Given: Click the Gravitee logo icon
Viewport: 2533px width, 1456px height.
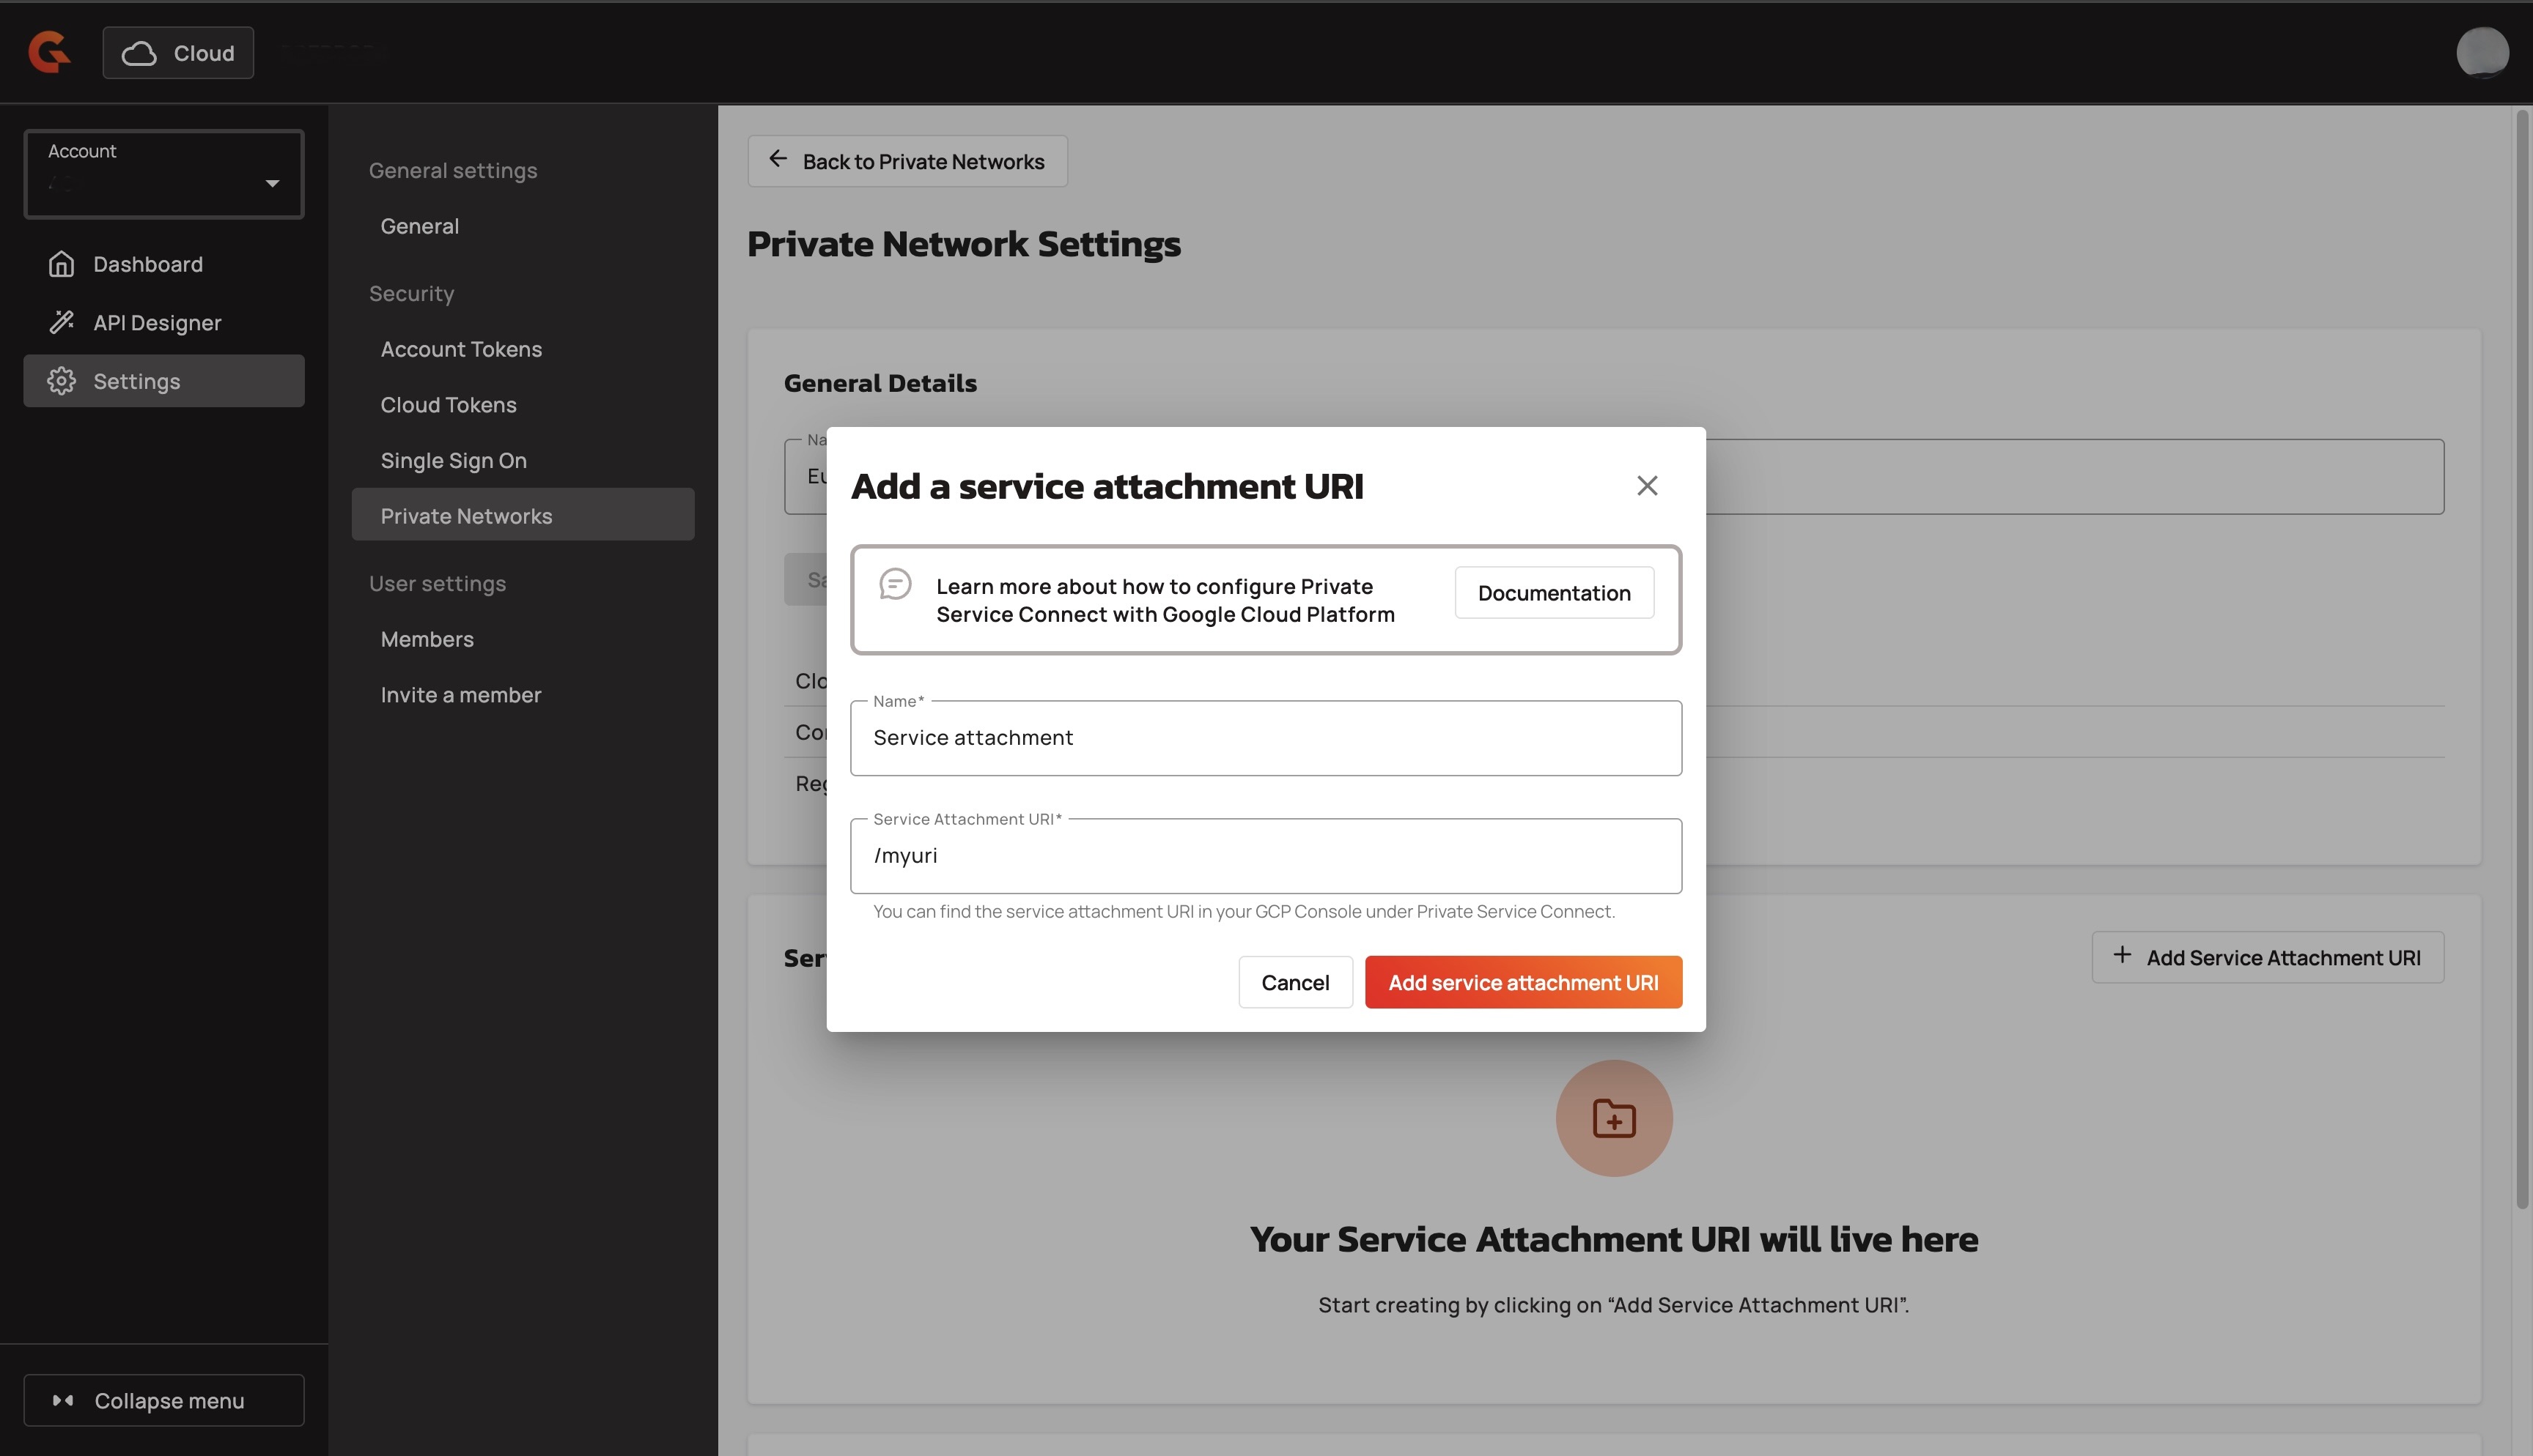Looking at the screenshot, I should pos(49,52).
